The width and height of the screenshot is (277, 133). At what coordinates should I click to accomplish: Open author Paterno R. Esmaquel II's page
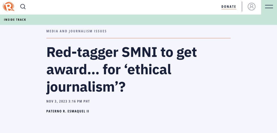tap(68, 111)
